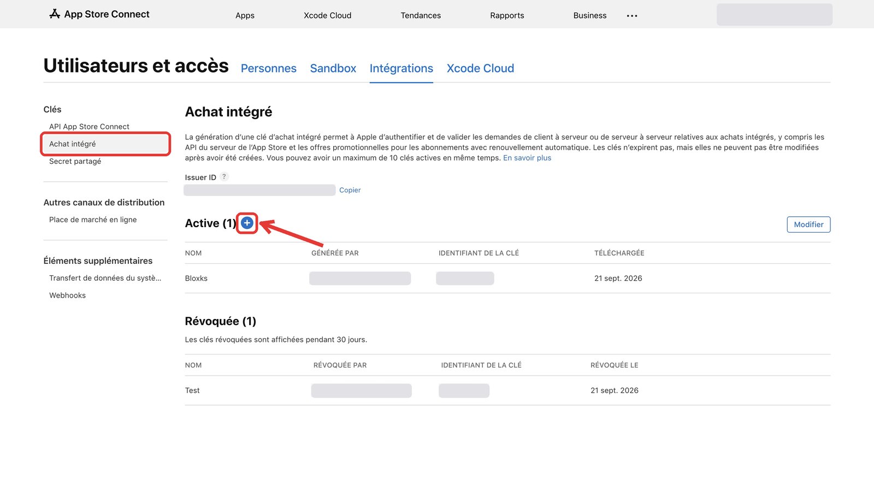The height and width of the screenshot is (497, 874).
Task: Select Achat intégré in sidebar
Action: pos(105,144)
